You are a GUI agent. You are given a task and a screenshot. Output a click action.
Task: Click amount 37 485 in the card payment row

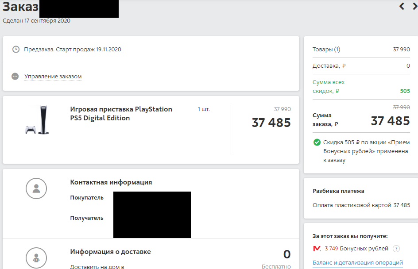tap(402, 205)
